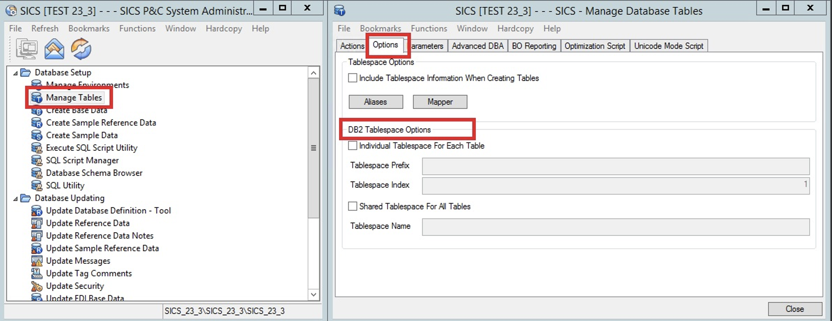The height and width of the screenshot is (321, 832).
Task: Click the circular arrows refresh toolbar icon
Action: click(81, 49)
